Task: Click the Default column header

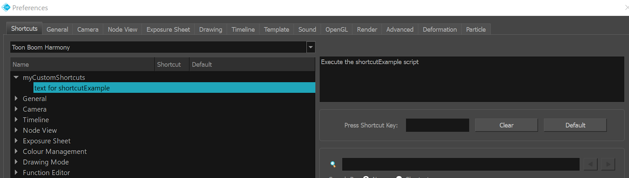Action: (252, 64)
